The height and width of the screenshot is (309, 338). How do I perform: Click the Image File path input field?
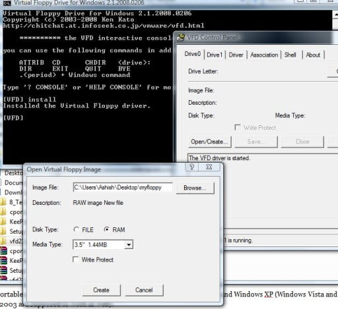coord(123,188)
